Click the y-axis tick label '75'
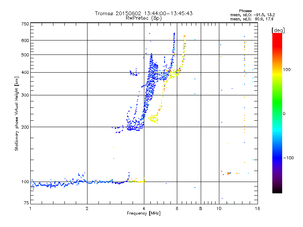303x227 pixels. [27, 203]
